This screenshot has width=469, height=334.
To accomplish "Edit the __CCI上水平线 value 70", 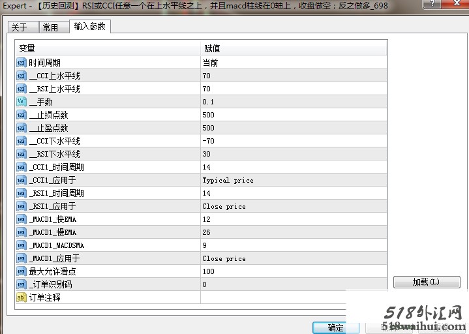I will (294, 76).
